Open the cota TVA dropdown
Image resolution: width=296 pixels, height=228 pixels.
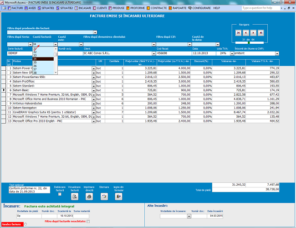(x=232, y=53)
